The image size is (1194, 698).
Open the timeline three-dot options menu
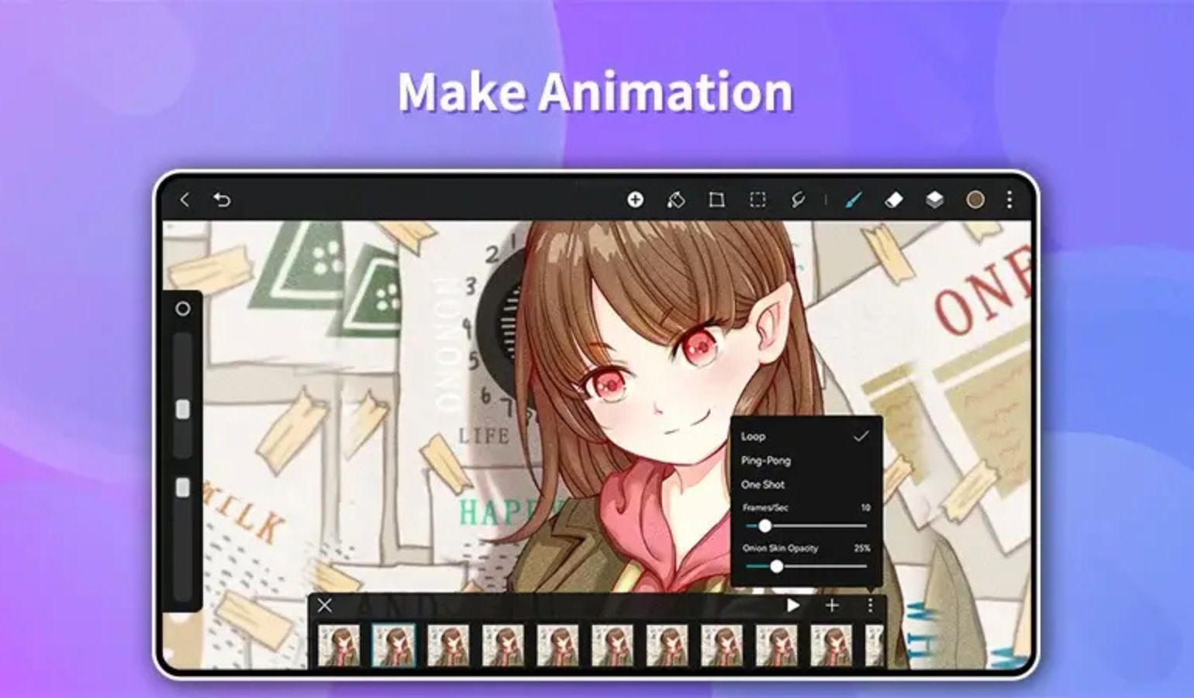tap(870, 605)
